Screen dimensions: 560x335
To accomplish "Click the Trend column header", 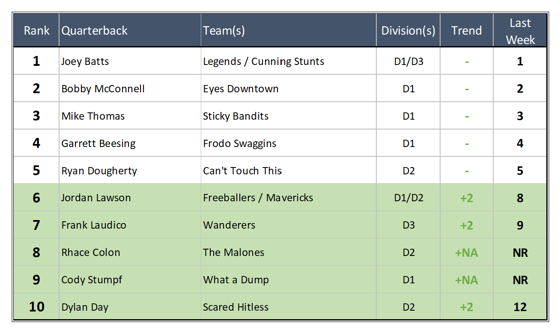I will tap(466, 31).
